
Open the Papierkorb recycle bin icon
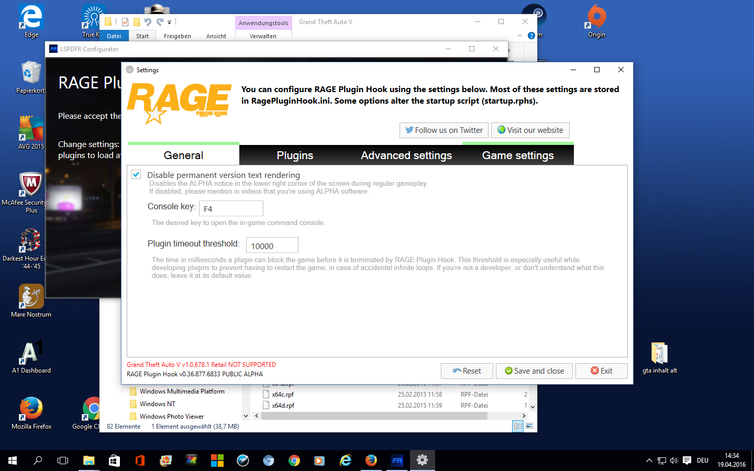pos(31,77)
